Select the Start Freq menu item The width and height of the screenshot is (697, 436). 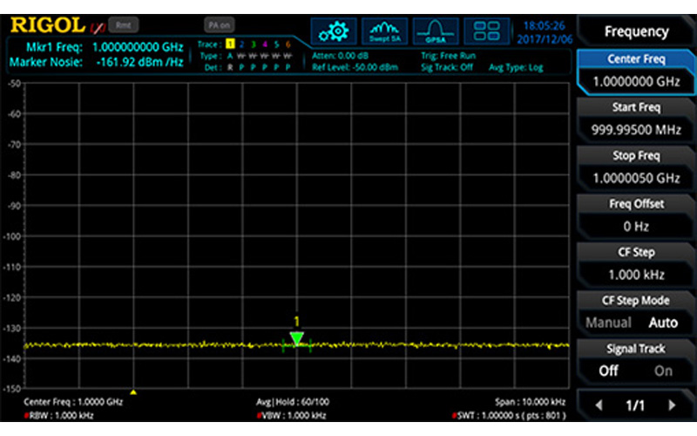636,119
